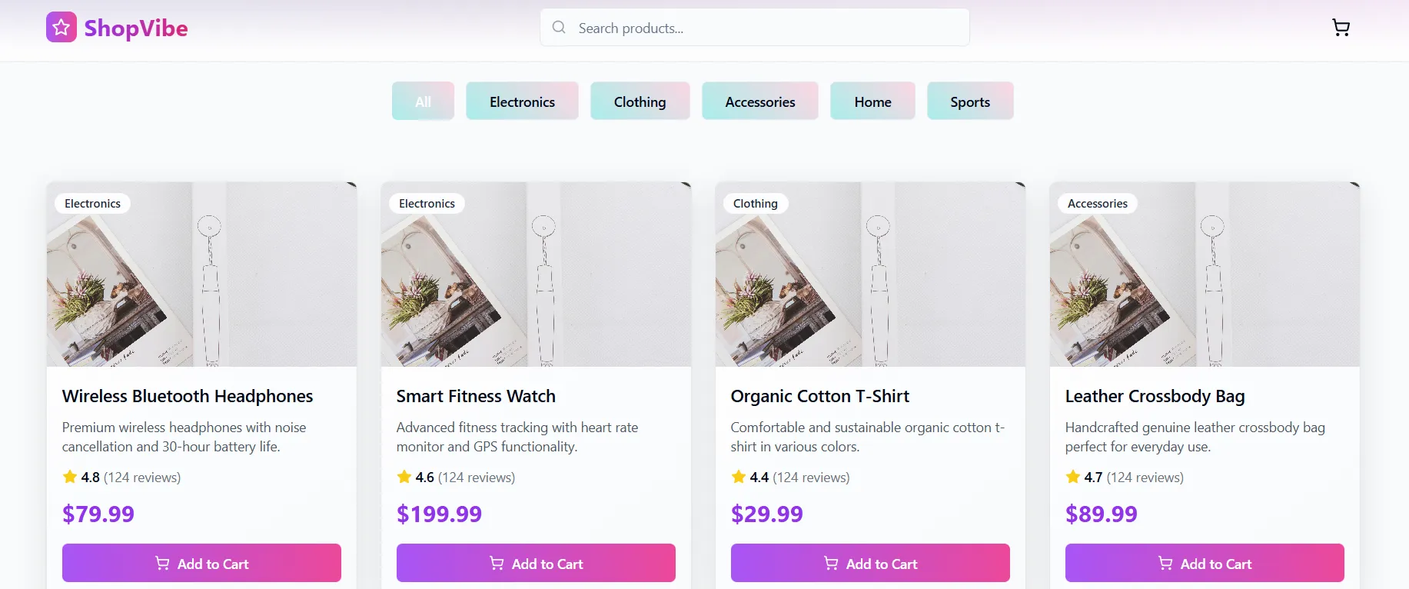Select the All category filter
The width and height of the screenshot is (1409, 589).
(x=423, y=101)
